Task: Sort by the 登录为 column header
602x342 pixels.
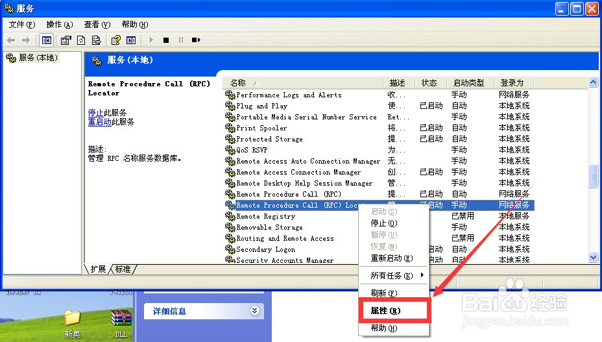Action: (514, 82)
